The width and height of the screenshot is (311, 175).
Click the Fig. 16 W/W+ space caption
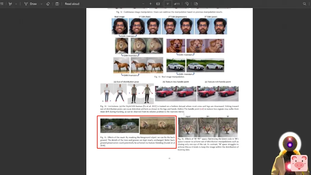208,144
